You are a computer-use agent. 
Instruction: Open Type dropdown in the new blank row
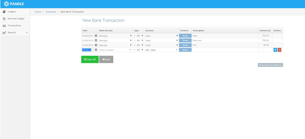(139, 50)
